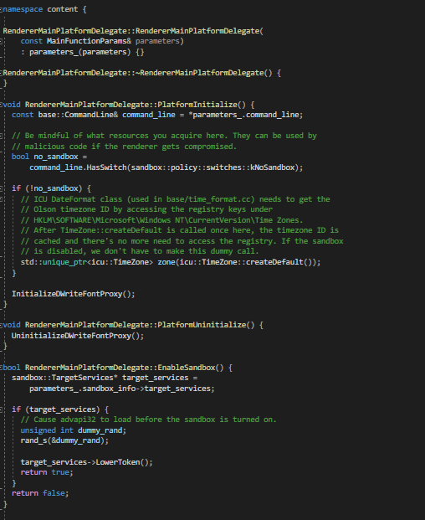Click the 'namespace' keyword
The height and width of the screenshot is (520, 425).
tap(23, 9)
